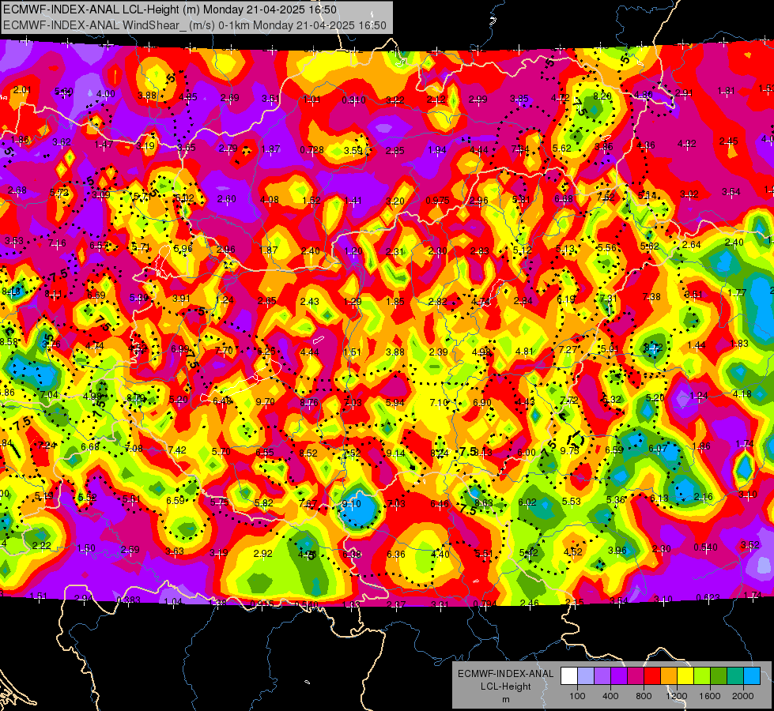Image resolution: width=774 pixels, height=711 pixels.
Task: Select the 0.310 wind shear value
Action: 354,100
